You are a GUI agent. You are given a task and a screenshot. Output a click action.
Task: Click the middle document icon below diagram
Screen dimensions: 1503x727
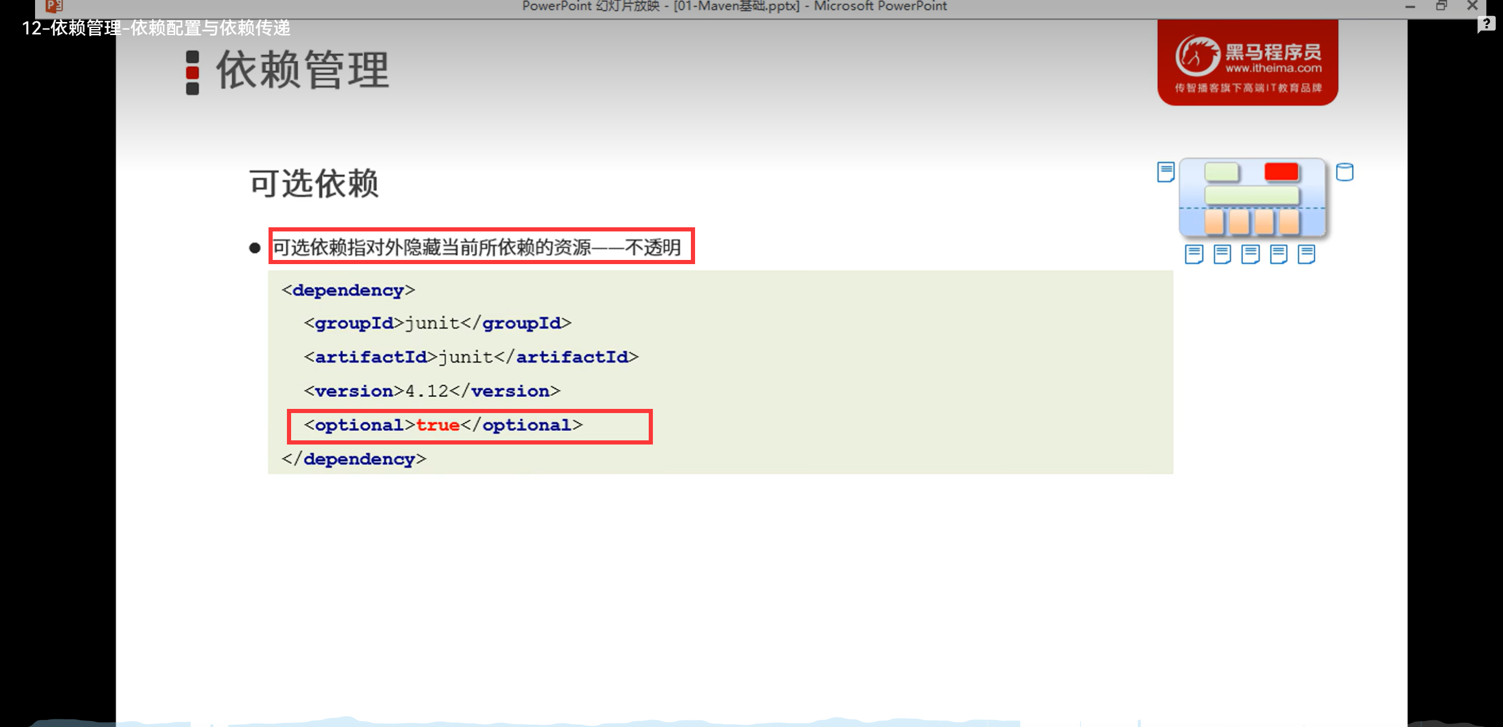[1250, 254]
